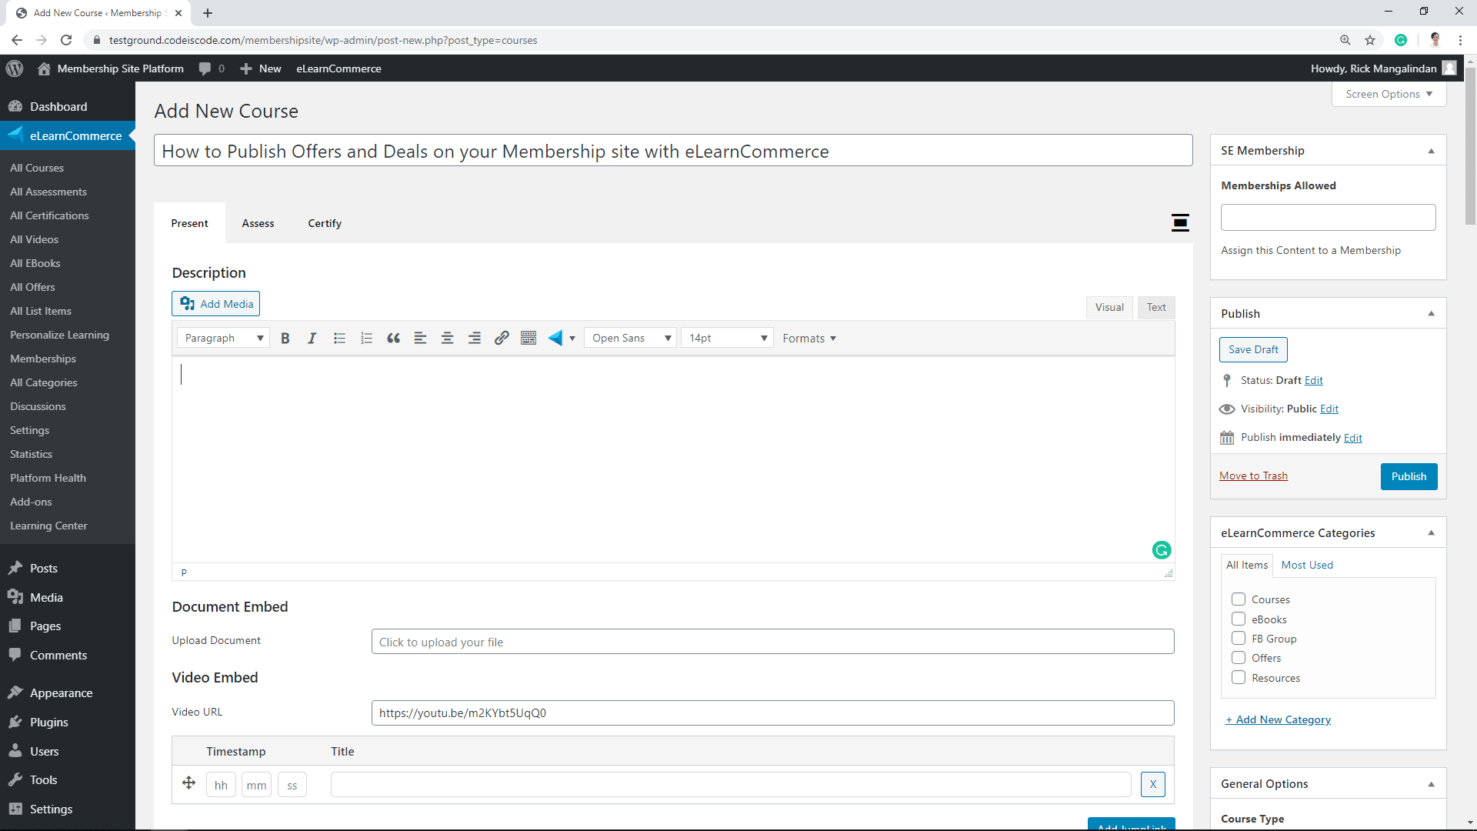Collapse the General Options panel

point(1432,784)
